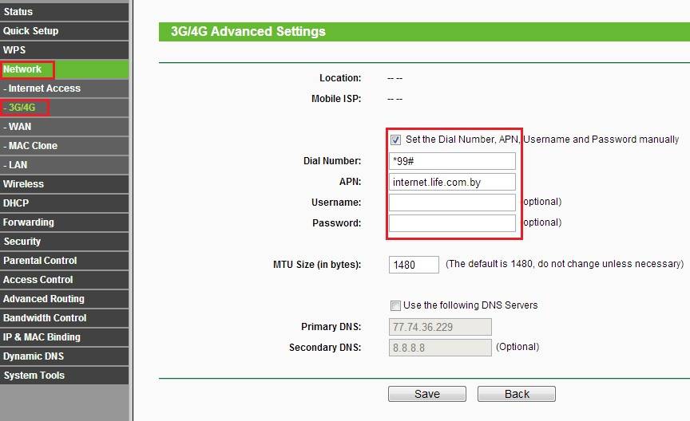Viewport: 690px width, 421px height.
Task: Click the 3G/4G Advanced Settings heading
Action: pos(248,32)
